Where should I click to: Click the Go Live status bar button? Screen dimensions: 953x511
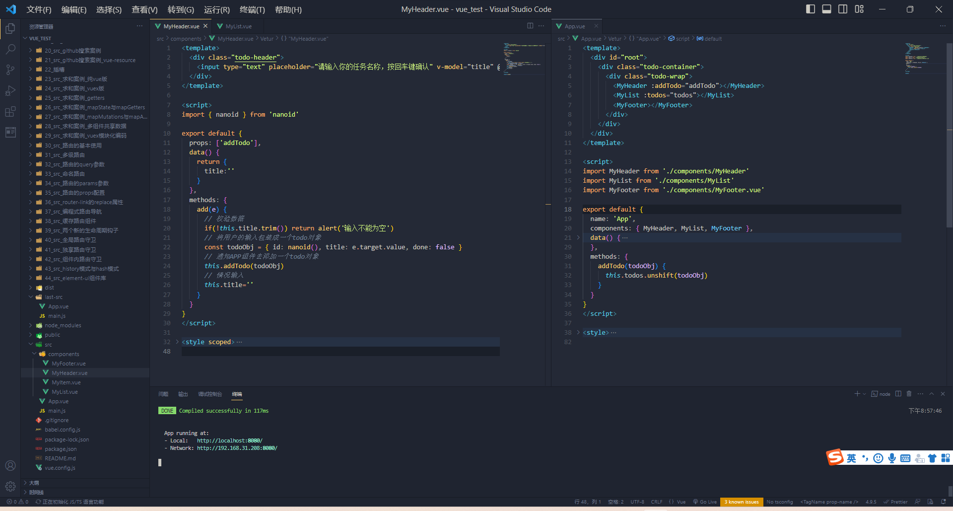(705, 502)
